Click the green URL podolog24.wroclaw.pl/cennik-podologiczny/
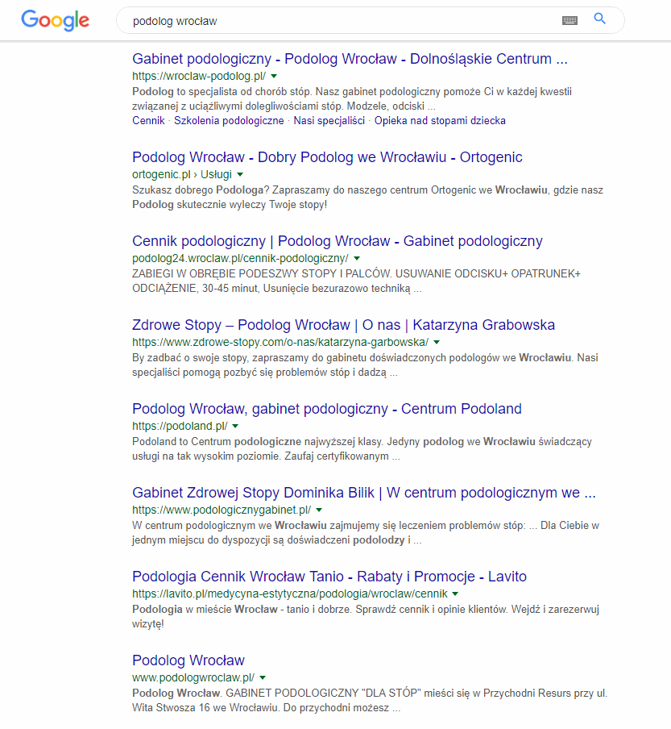 pos(240,258)
